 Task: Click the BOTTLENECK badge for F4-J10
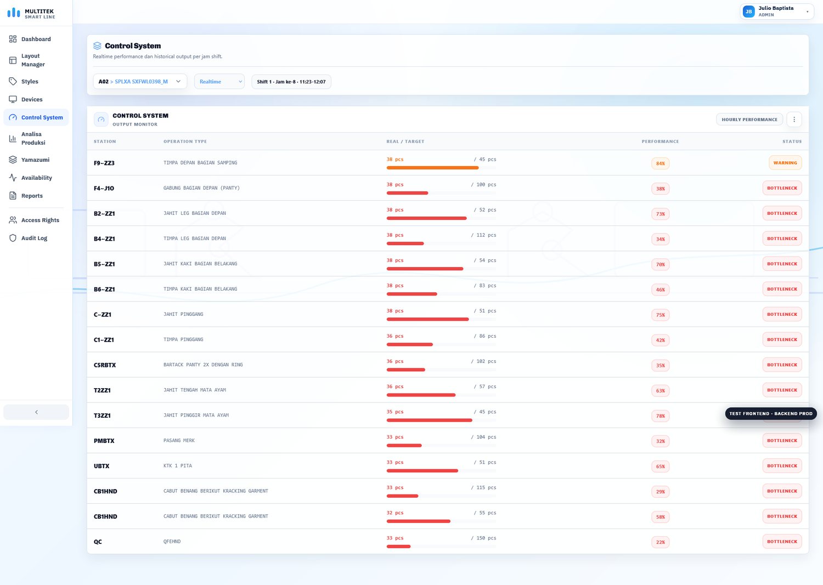782,188
